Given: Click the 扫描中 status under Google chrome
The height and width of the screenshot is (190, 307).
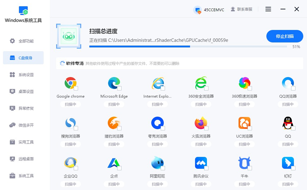Looking at the screenshot, I should [x=70, y=104].
